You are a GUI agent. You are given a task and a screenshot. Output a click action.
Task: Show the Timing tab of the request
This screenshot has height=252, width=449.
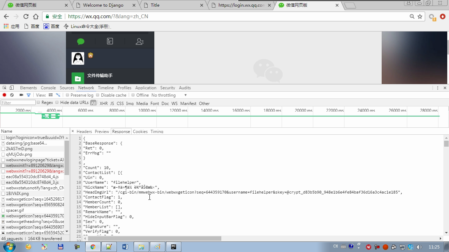(x=157, y=132)
